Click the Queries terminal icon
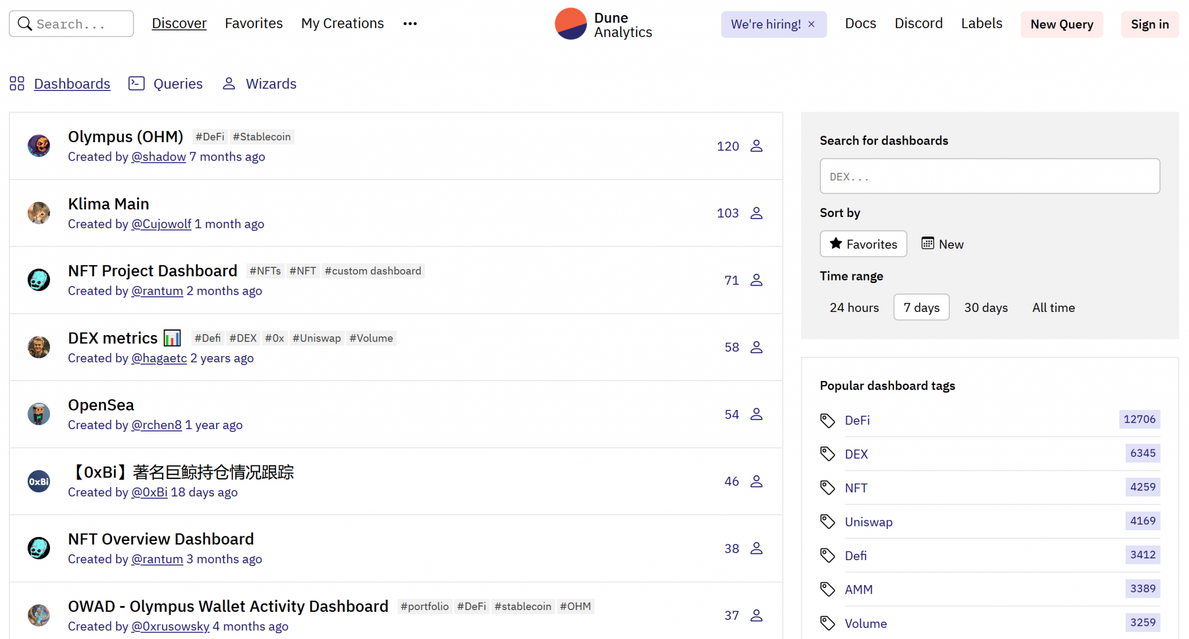 136,83
